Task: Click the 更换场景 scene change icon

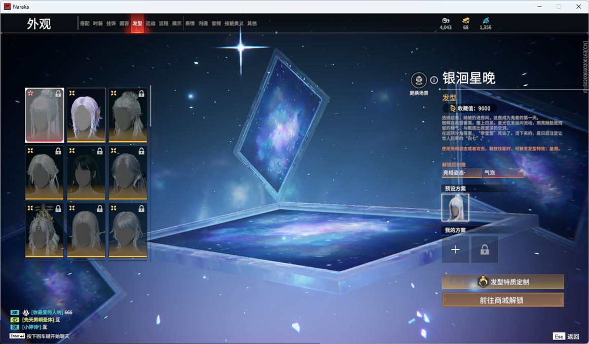Action: pyautogui.click(x=419, y=80)
